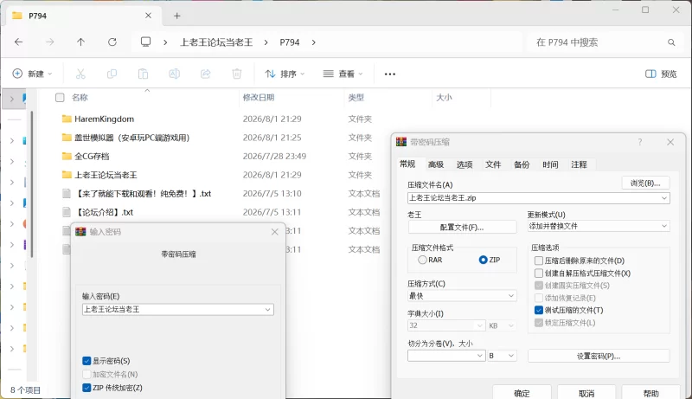The height and width of the screenshot is (399, 692).
Task: Switch to the 常规 tab
Action: click(x=407, y=164)
